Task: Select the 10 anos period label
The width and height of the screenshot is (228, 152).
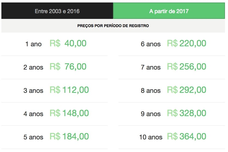Action: point(151,137)
